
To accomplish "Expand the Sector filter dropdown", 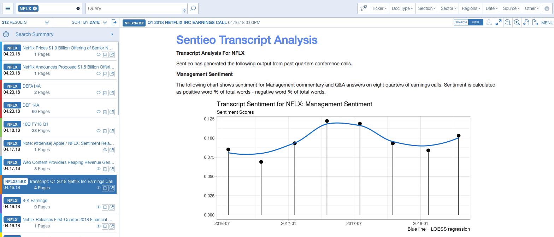I will click(449, 8).
